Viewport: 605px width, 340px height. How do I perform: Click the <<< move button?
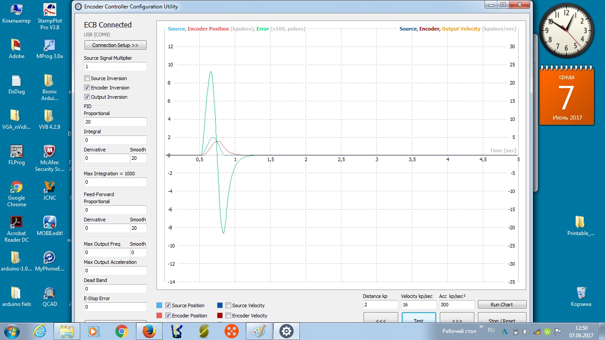tap(380, 318)
